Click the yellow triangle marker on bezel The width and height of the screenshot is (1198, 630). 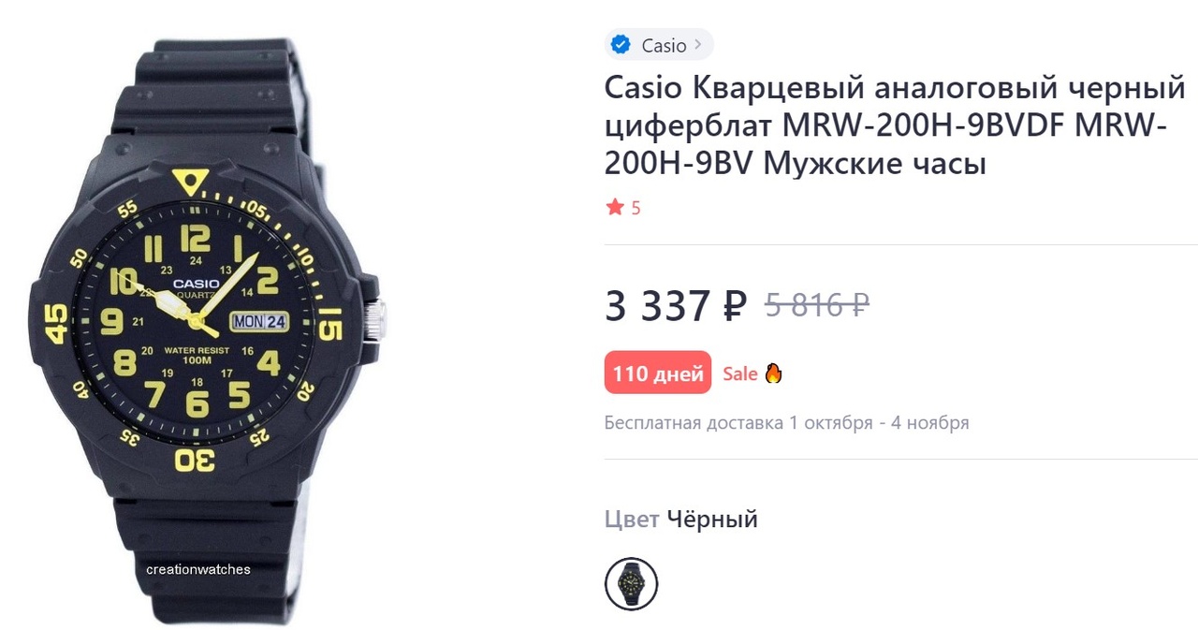pos(191,178)
